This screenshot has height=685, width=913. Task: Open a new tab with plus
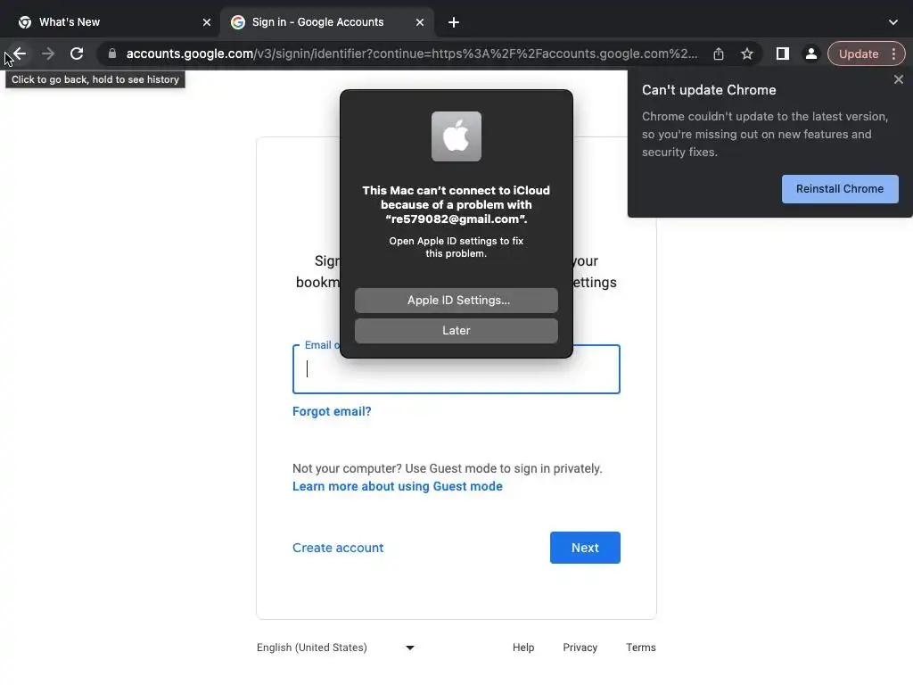454,22
